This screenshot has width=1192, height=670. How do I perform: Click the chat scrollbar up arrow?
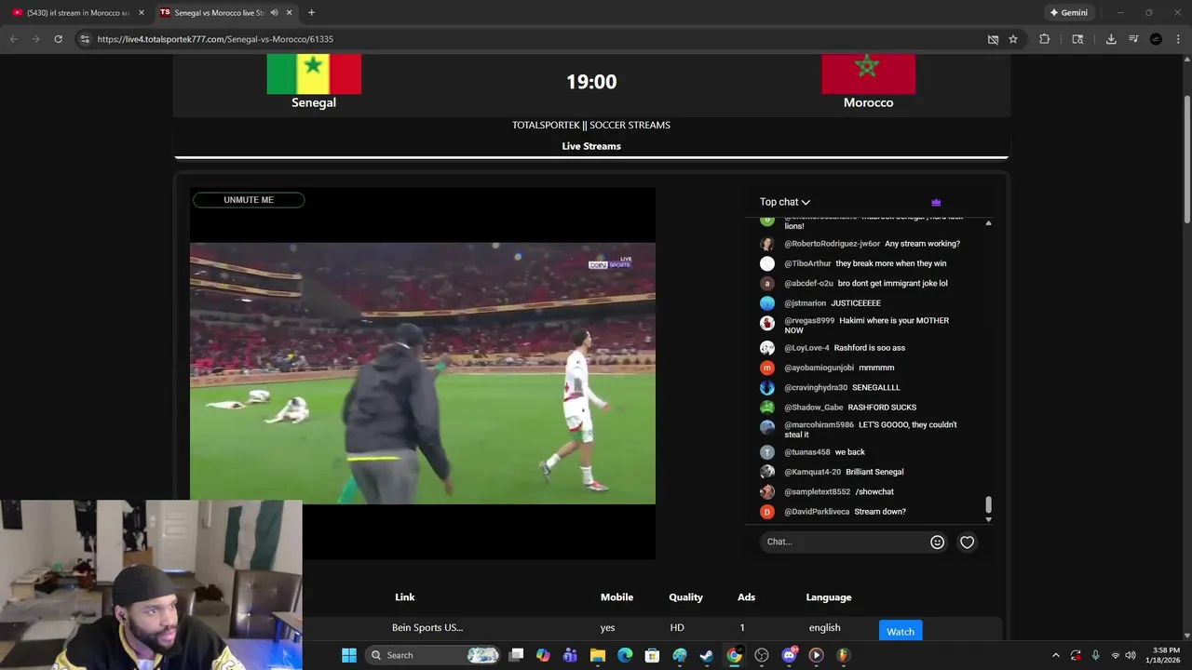[x=988, y=223]
